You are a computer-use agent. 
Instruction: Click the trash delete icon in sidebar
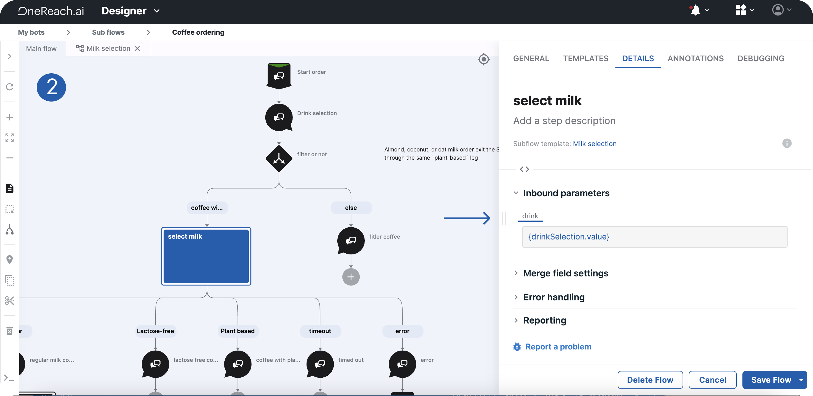(x=10, y=331)
